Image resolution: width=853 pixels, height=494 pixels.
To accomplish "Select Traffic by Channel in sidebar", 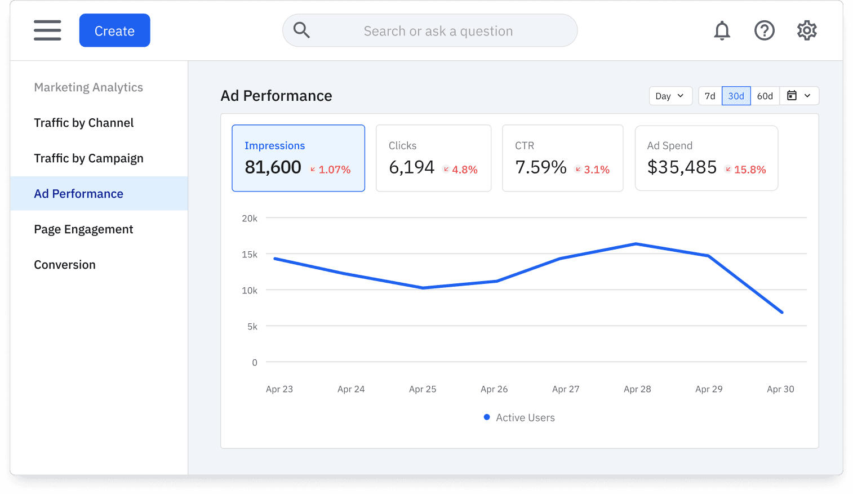I will [83, 123].
